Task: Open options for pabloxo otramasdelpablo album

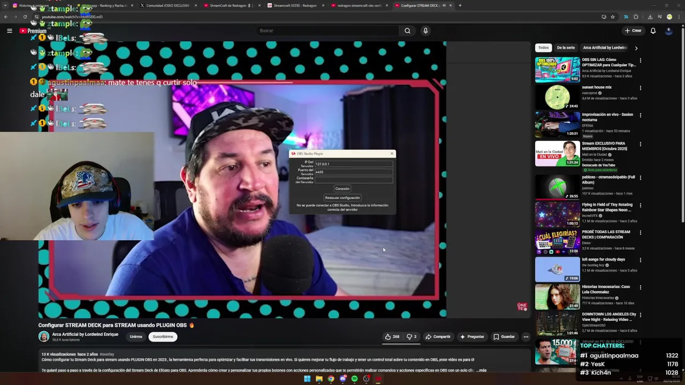Action: [x=640, y=178]
